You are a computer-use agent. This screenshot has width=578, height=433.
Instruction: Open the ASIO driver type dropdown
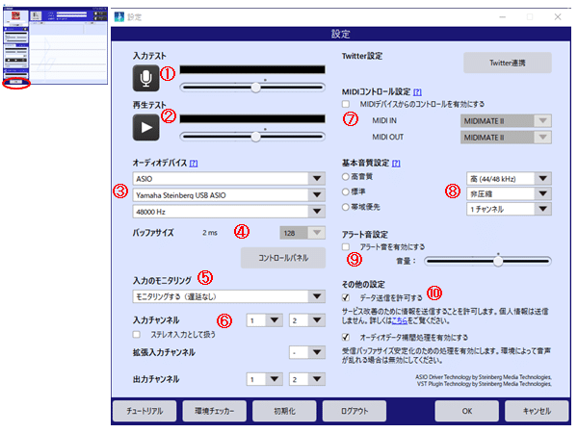(229, 179)
